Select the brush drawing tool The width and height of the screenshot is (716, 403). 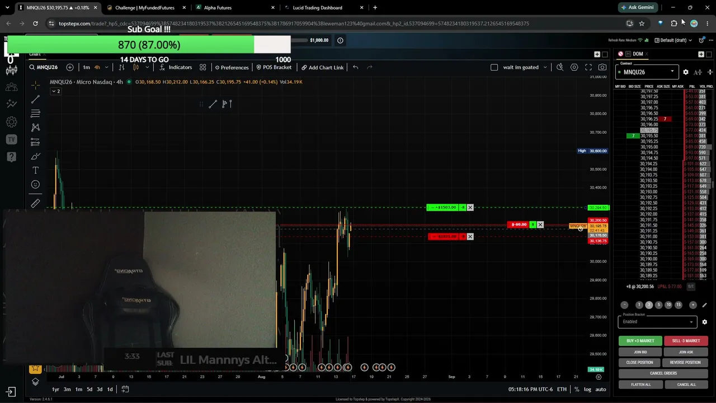[35, 156]
